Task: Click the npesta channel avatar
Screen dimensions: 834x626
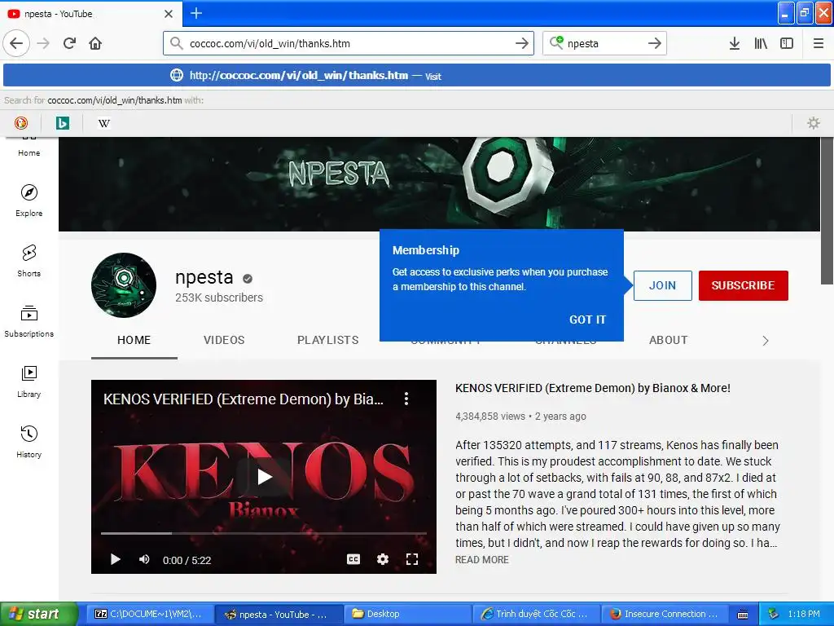Action: [124, 284]
